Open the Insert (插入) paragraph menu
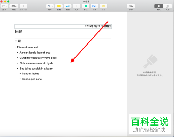The image size is (174, 137). pyautogui.click(x=50, y=6)
